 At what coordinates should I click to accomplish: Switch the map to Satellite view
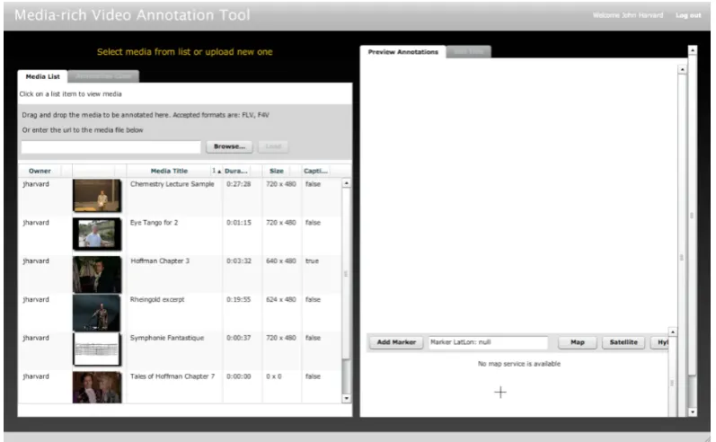pyautogui.click(x=623, y=342)
